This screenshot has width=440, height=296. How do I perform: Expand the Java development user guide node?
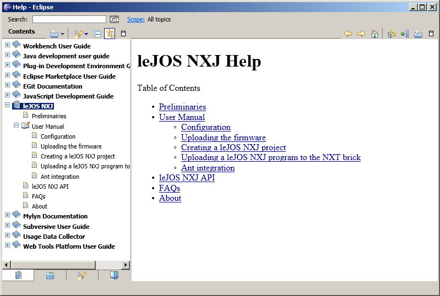[x=7, y=54]
